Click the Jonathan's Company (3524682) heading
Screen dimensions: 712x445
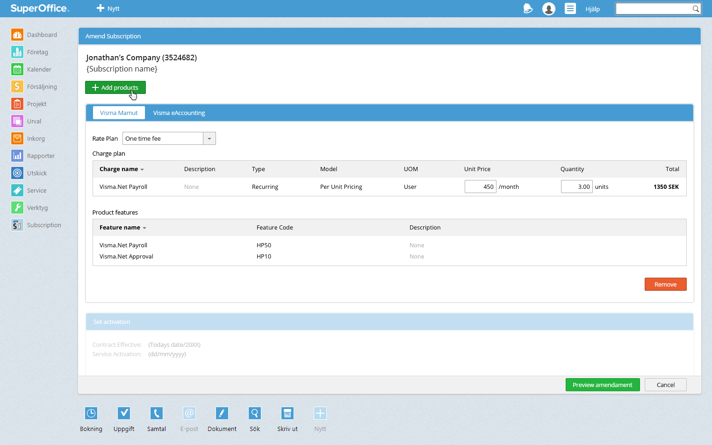tap(141, 57)
